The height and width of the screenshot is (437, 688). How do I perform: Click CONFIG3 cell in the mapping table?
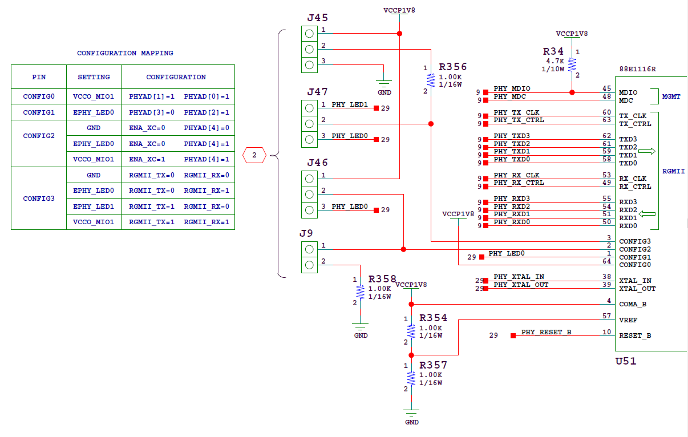39,199
